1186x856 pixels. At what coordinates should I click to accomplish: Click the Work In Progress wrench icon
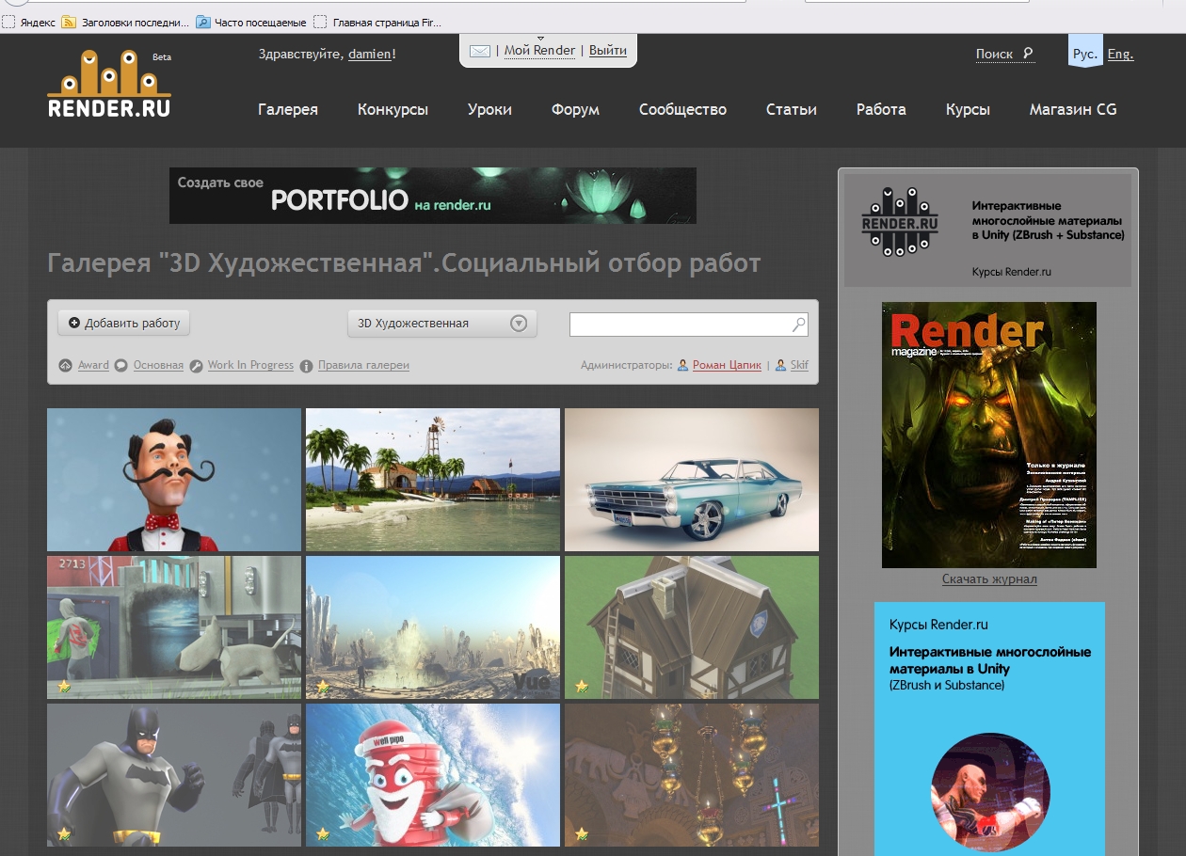[196, 366]
